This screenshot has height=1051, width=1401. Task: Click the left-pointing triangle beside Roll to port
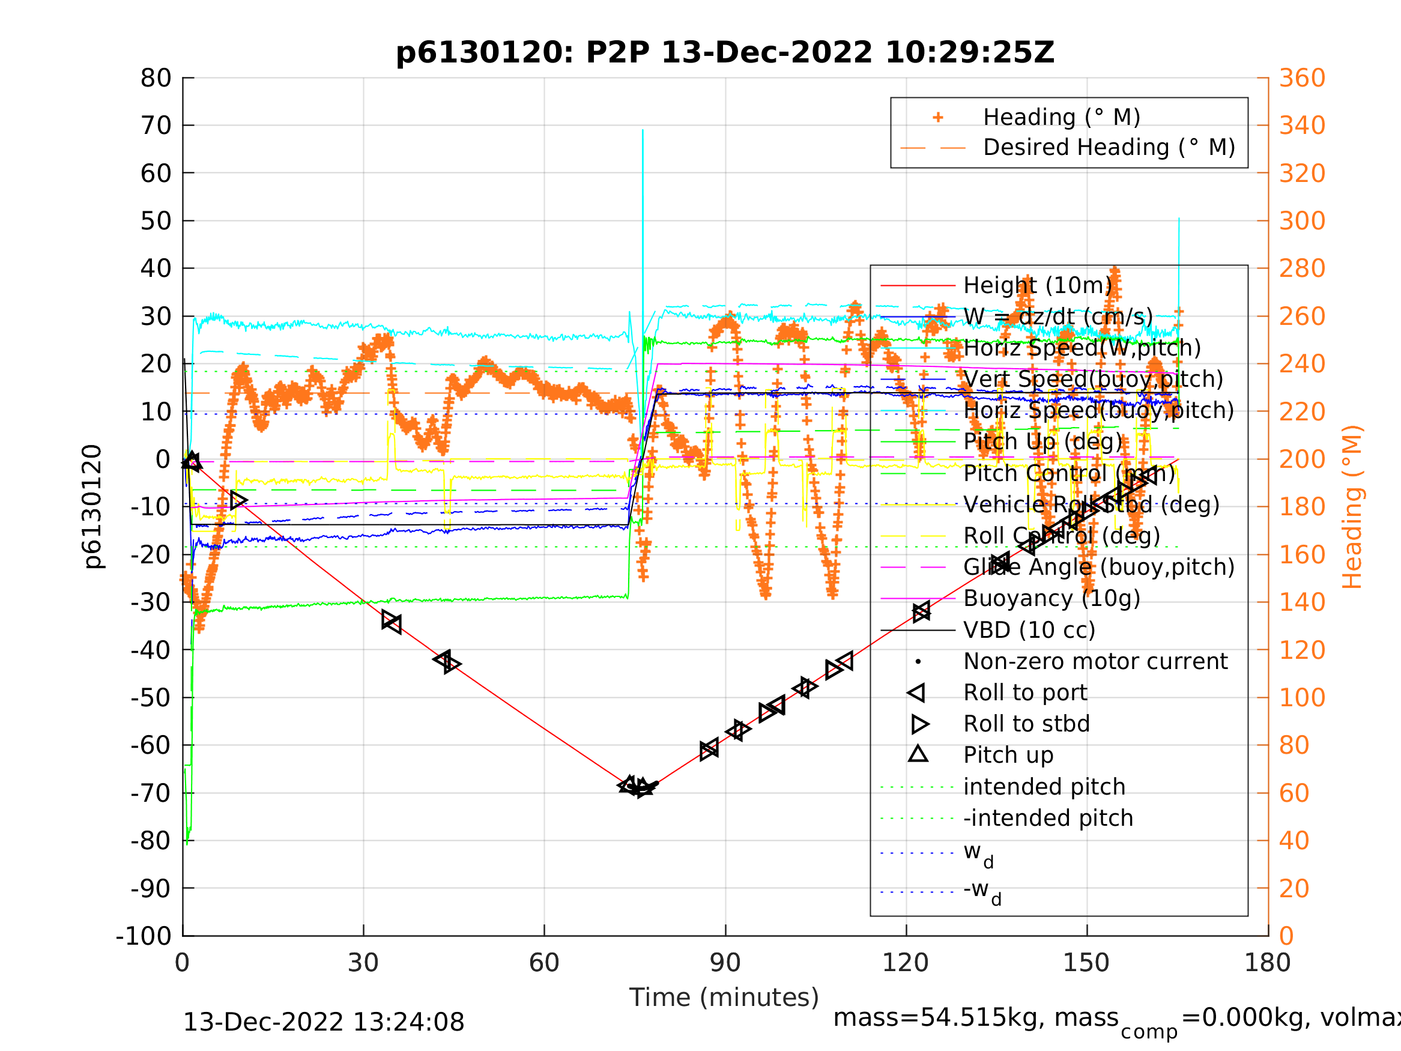[x=916, y=693]
